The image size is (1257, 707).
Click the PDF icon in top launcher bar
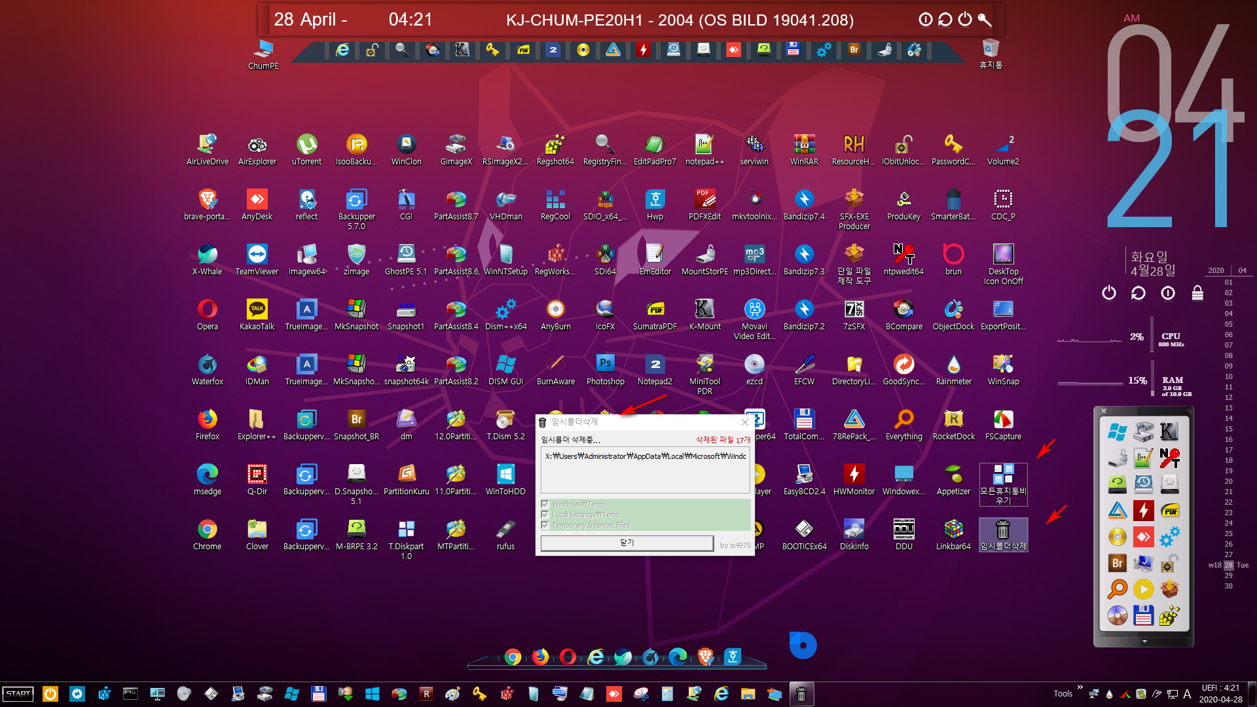pos(523,50)
